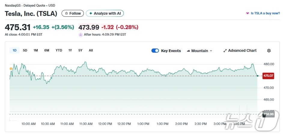
Task: Choose the 1M chart range
Action: (36, 50)
